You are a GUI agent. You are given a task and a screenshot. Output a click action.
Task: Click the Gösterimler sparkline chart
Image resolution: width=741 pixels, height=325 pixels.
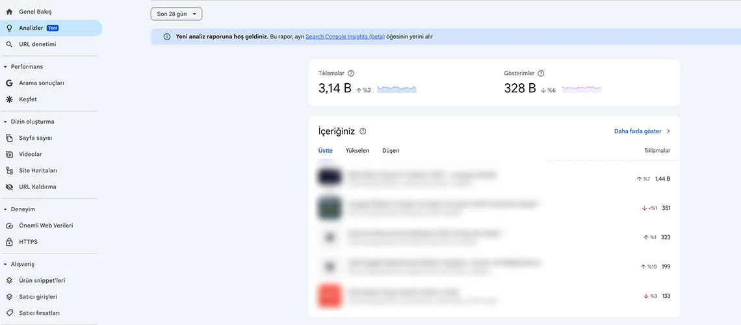[x=581, y=89]
